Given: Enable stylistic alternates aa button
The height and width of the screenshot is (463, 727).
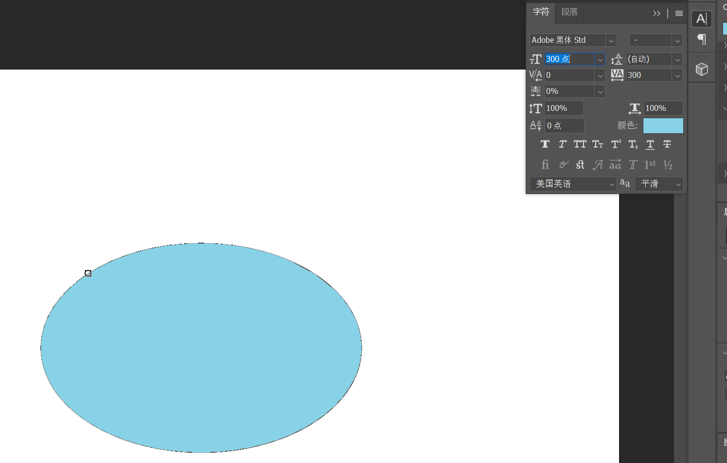Looking at the screenshot, I should point(615,164).
